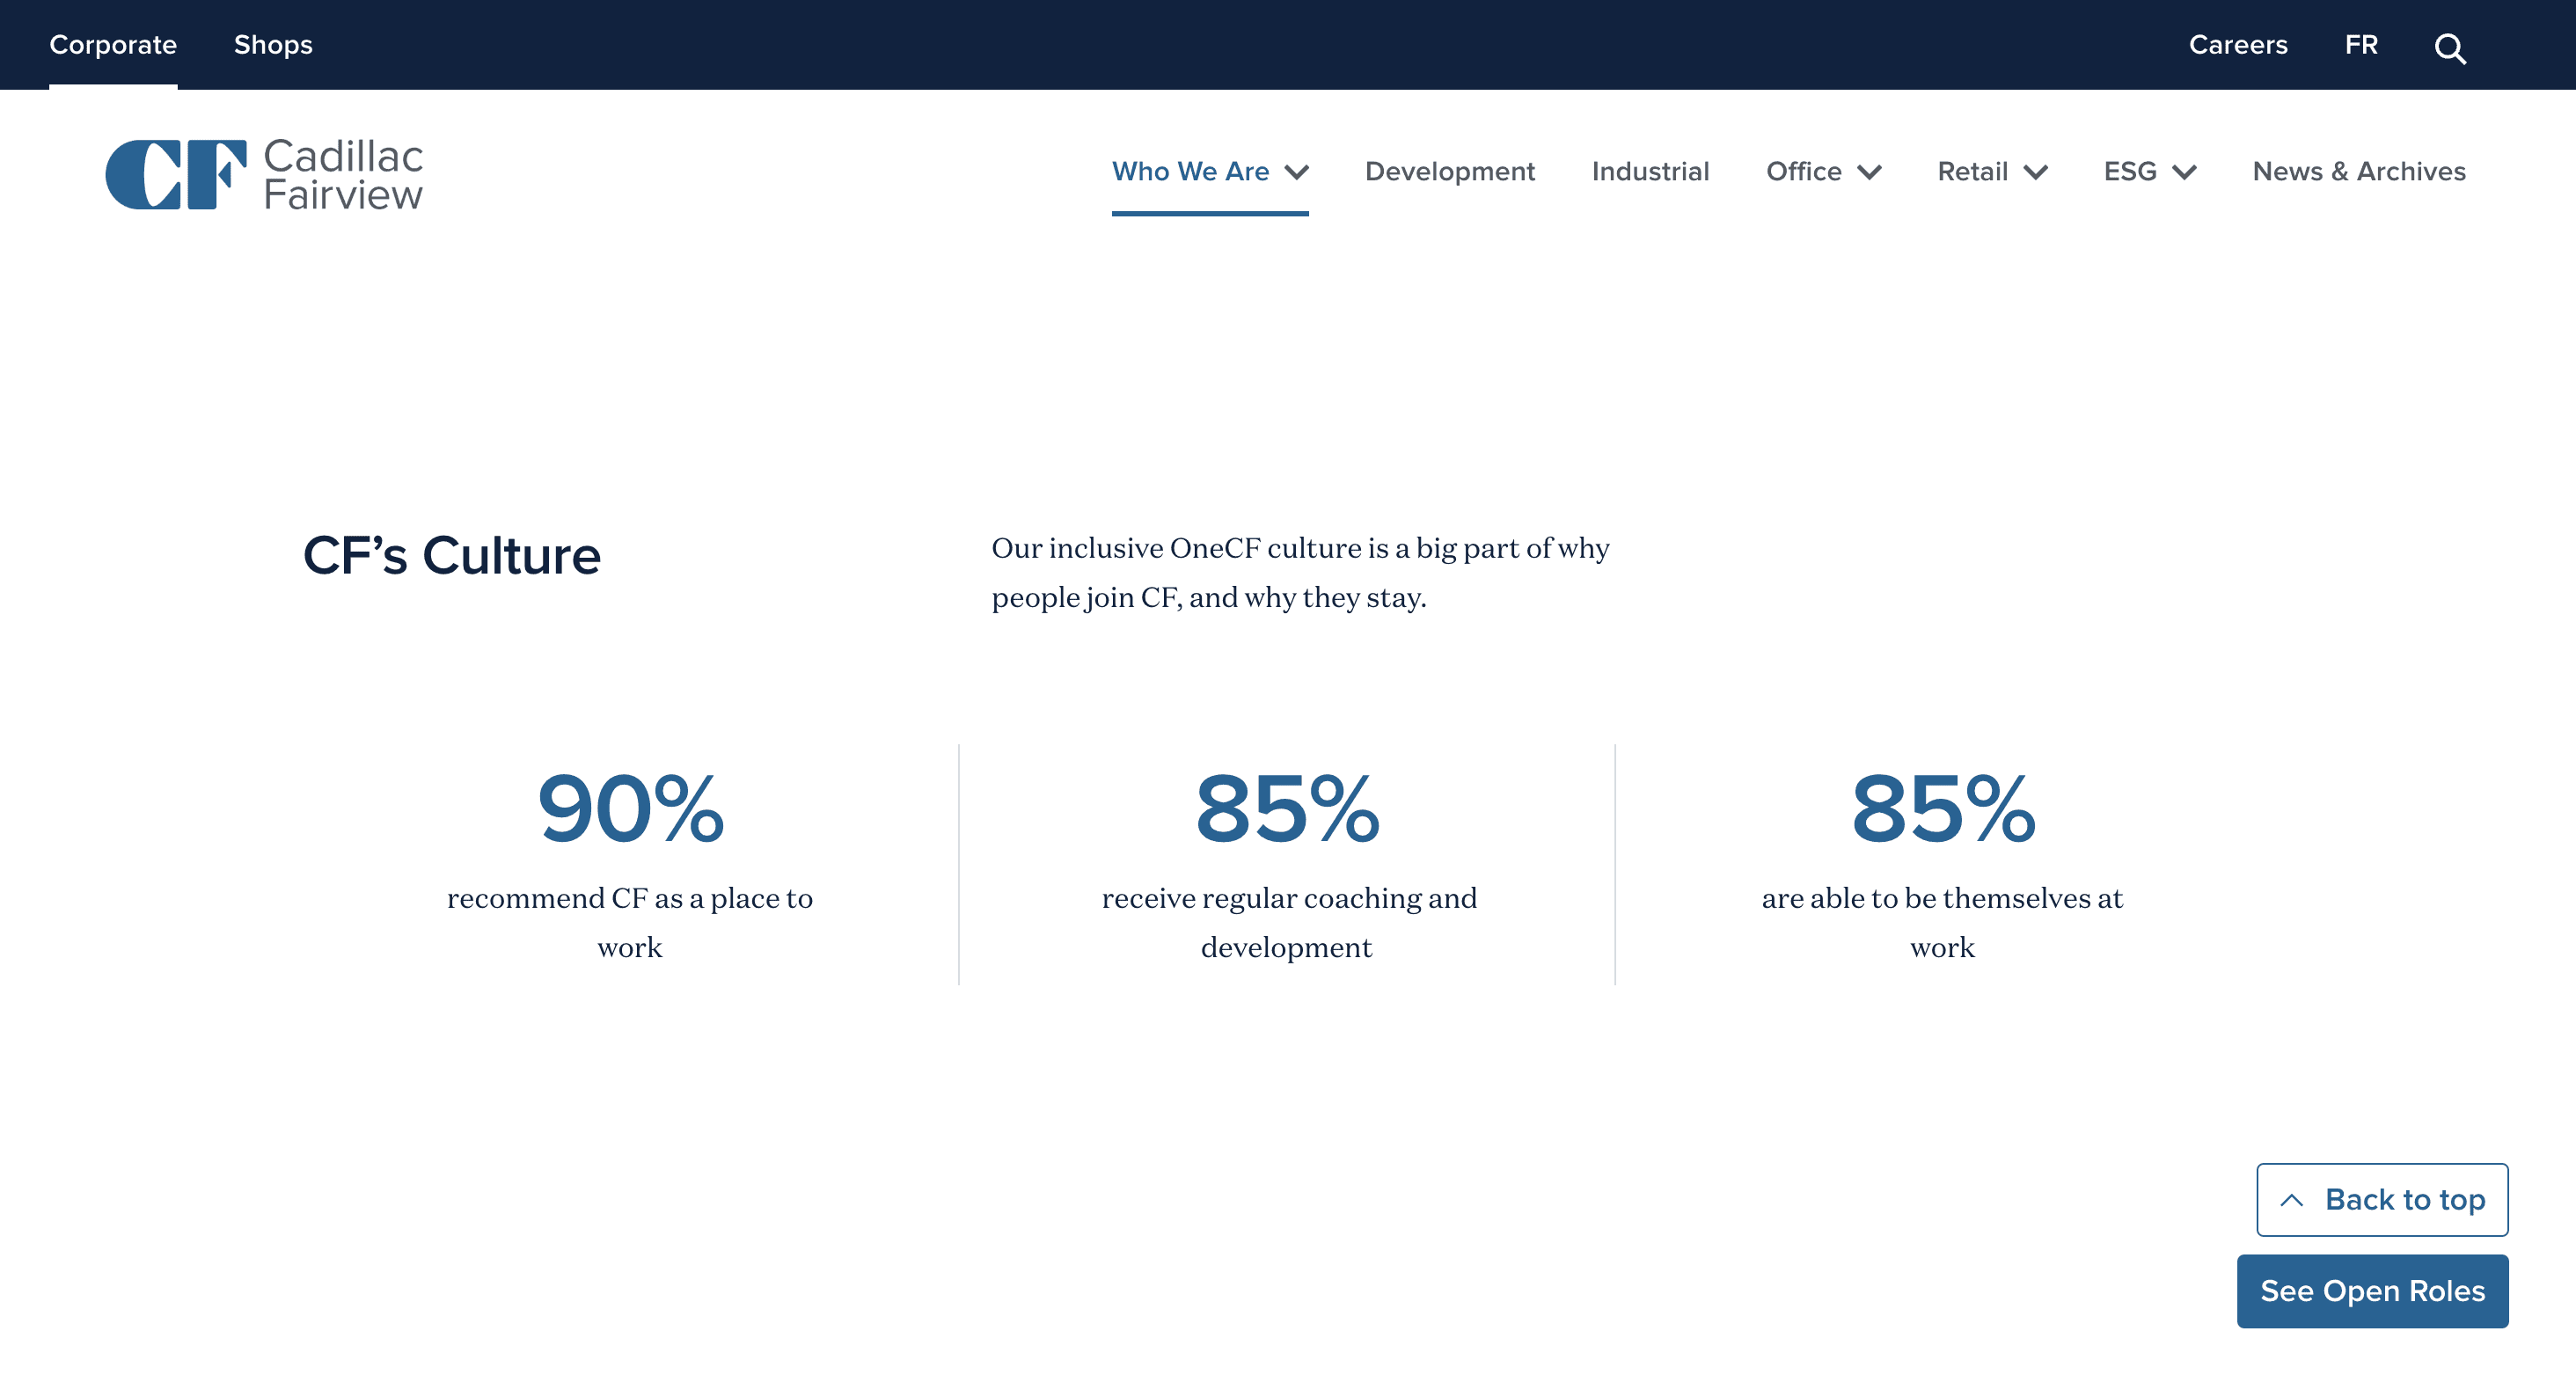Image resolution: width=2576 pixels, height=1397 pixels.
Task: Click the 90% recommend statistic
Action: click(630, 808)
